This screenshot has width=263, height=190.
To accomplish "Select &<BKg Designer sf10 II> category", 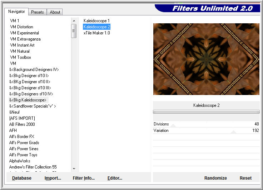I will point(30,82).
